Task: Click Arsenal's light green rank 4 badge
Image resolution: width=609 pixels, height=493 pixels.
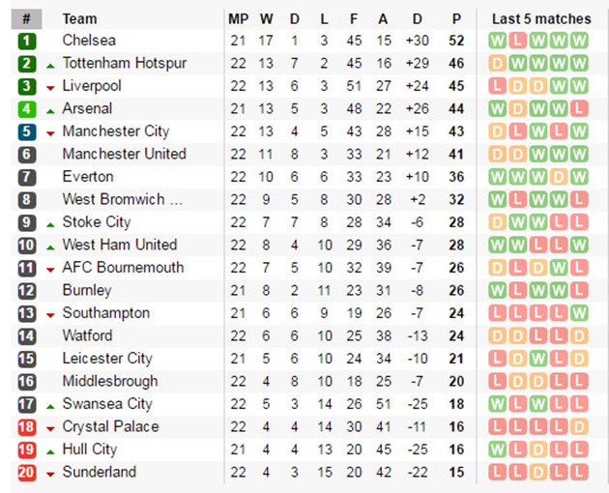Action: click(x=27, y=109)
